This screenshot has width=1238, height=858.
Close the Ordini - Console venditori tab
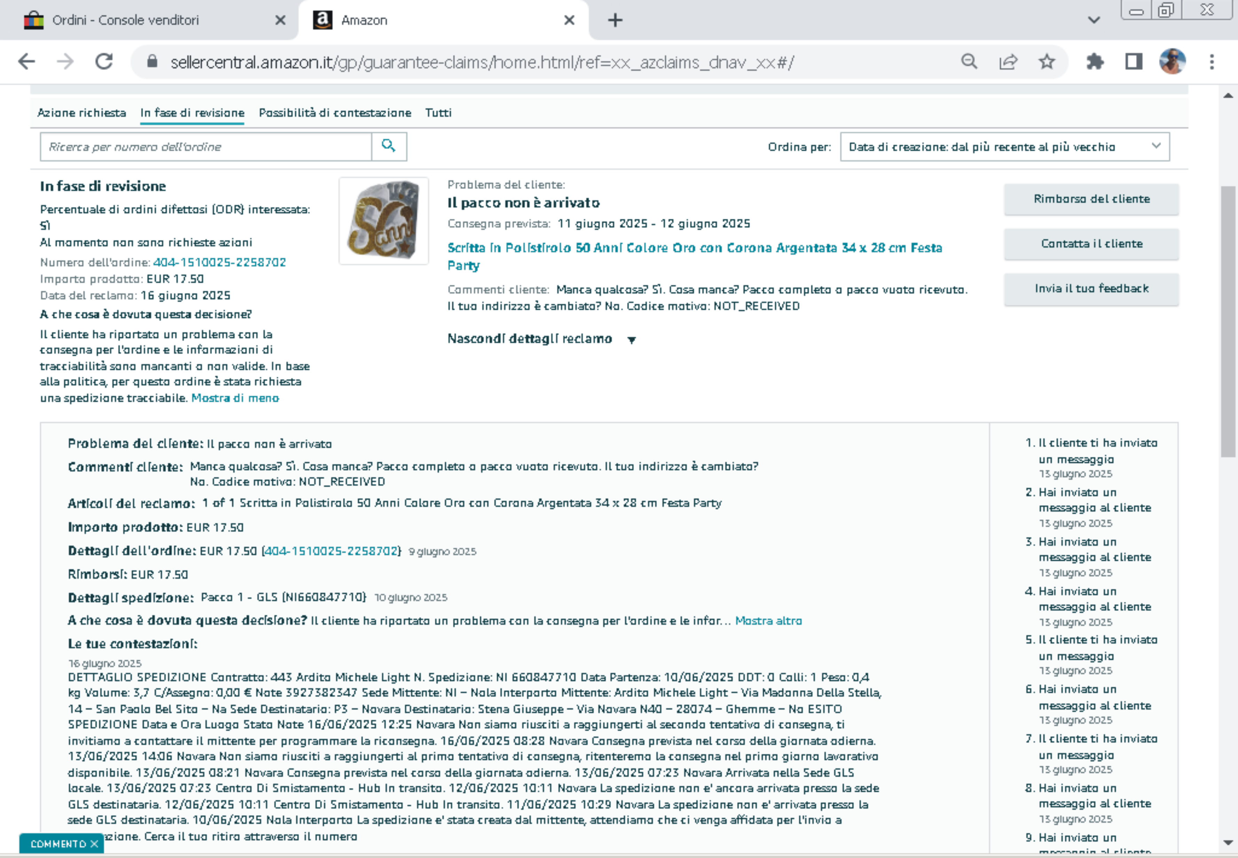pos(280,21)
